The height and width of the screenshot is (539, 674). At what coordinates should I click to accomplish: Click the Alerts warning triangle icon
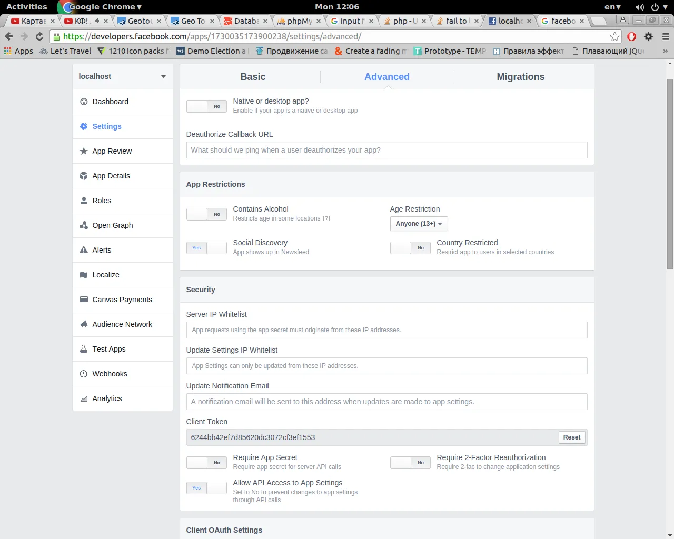click(84, 250)
